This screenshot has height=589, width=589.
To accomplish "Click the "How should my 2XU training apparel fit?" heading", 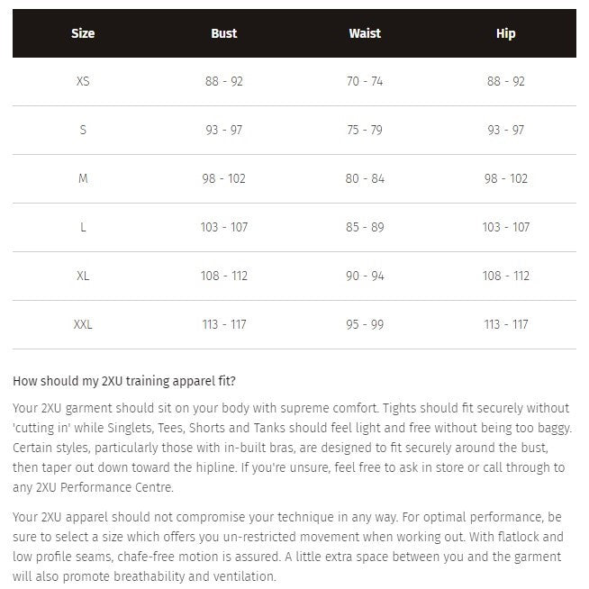I will [124, 381].
